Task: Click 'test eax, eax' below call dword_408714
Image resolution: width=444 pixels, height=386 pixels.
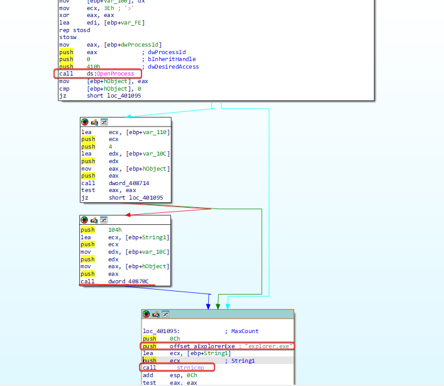Action: pyautogui.click(x=109, y=190)
